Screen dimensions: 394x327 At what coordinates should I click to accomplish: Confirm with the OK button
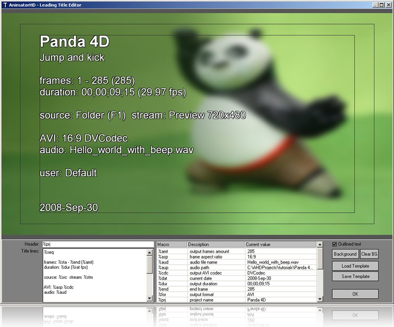[x=355, y=294]
